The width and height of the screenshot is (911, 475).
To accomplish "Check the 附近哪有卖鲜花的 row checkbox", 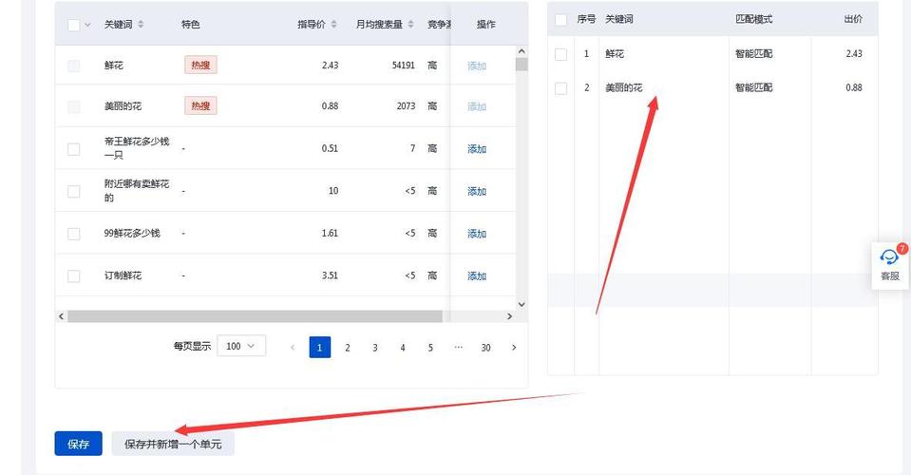I will pyautogui.click(x=74, y=192).
